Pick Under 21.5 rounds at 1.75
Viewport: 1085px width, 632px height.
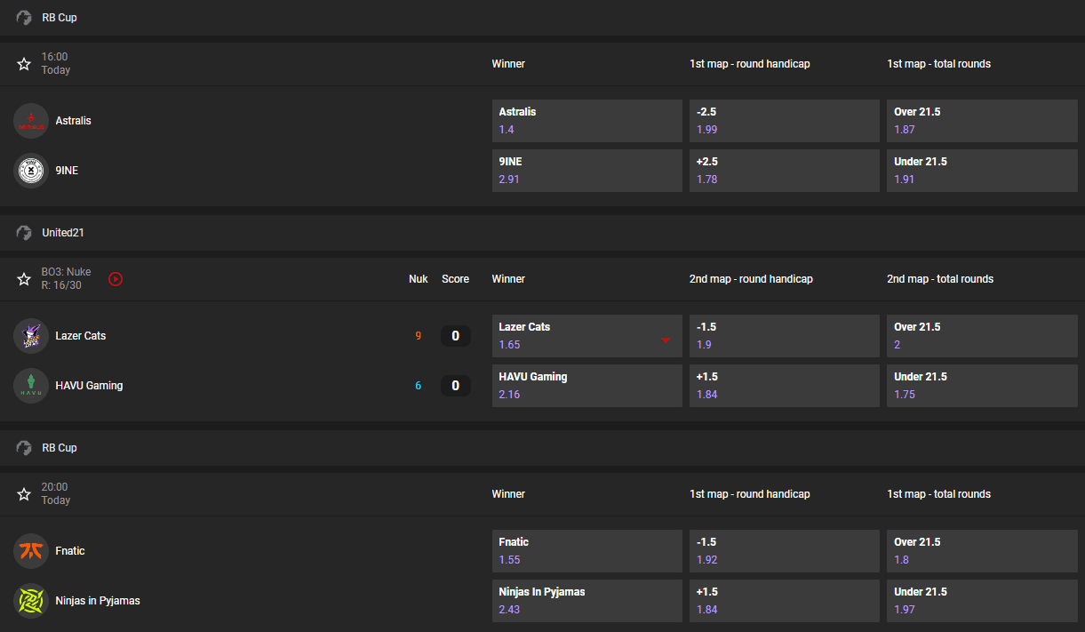pos(982,386)
